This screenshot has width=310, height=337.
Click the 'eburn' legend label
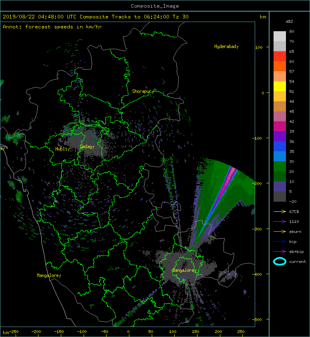295,232
